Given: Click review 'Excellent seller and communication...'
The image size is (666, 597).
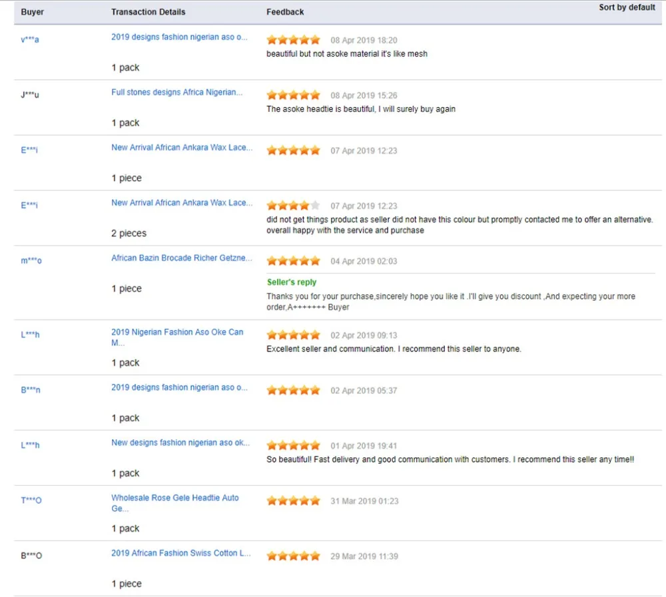Looking at the screenshot, I should [x=394, y=349].
